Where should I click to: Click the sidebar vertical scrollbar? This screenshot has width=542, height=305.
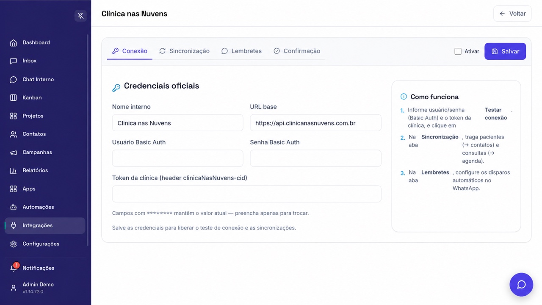coord(88,140)
